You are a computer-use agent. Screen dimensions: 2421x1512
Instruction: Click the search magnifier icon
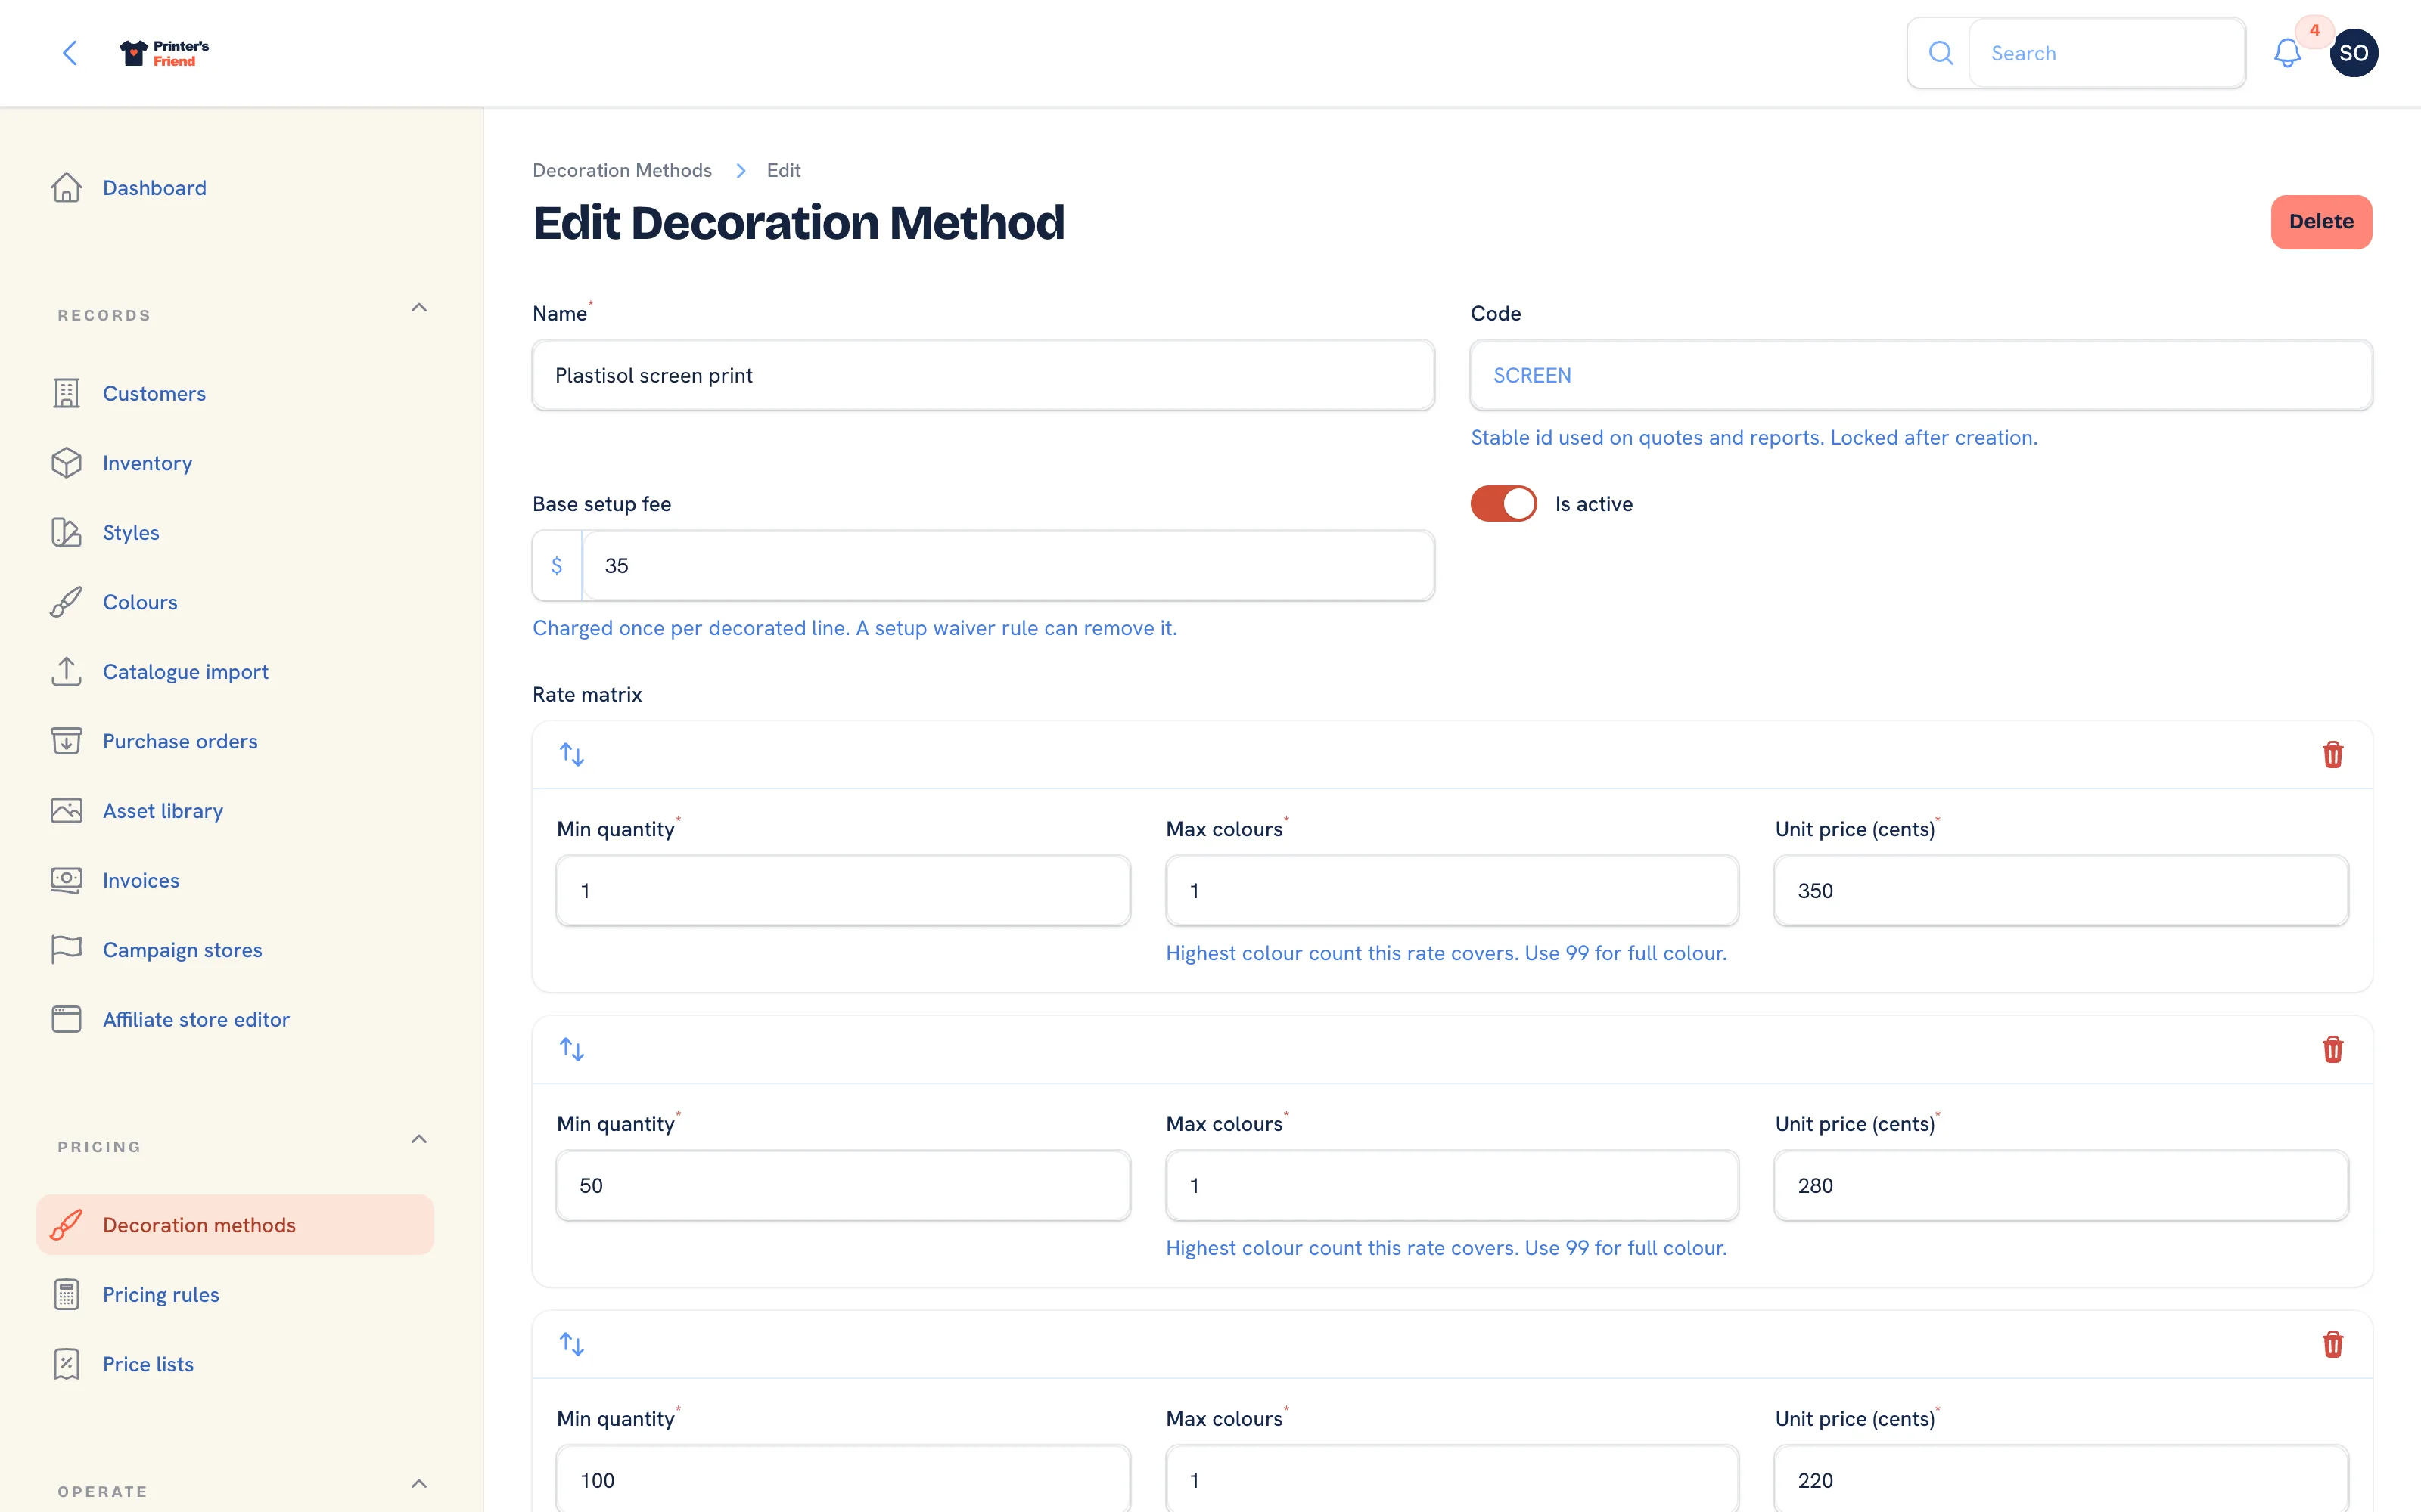tap(1940, 53)
